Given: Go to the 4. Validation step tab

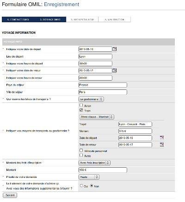Looking at the screenshot, I should click(114, 19).
